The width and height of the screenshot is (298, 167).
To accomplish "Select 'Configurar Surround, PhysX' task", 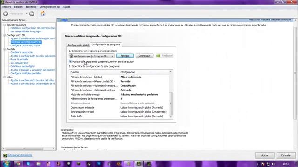I will pyautogui.click(x=25, y=45).
